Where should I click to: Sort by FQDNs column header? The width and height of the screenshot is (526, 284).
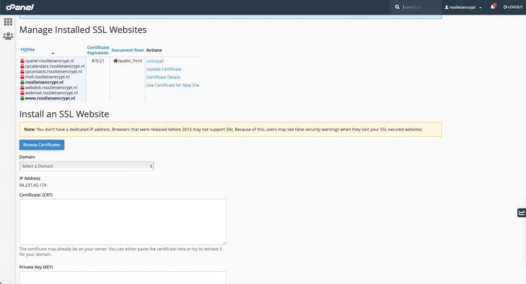pyautogui.click(x=28, y=50)
